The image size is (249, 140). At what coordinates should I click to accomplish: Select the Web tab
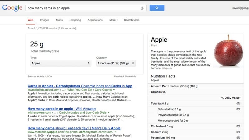[x=31, y=20]
